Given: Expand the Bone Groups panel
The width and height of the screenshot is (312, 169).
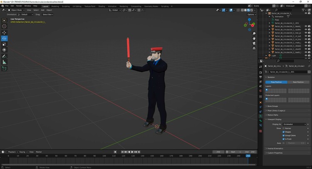Looking at the screenshot, I should (272, 106).
